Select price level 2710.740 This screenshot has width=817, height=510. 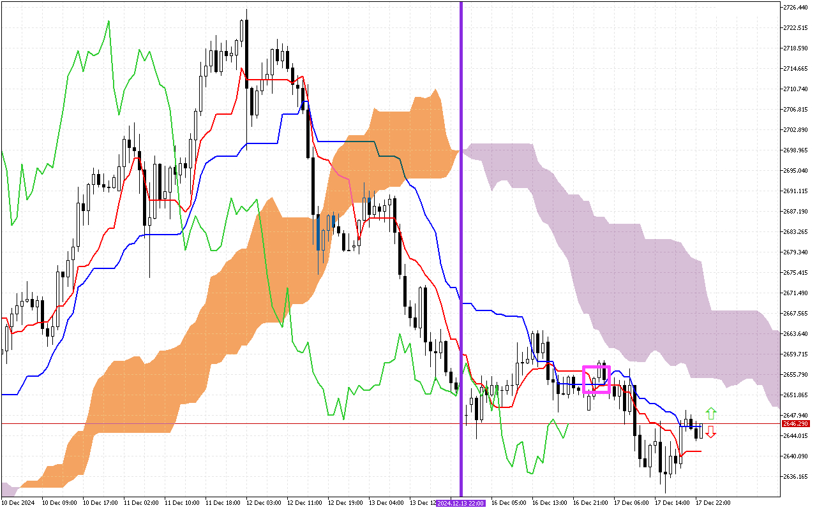pyautogui.click(x=795, y=89)
